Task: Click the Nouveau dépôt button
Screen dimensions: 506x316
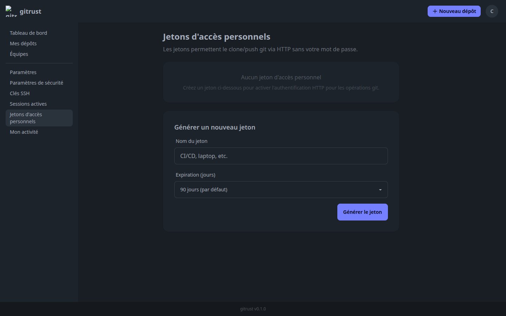Action: click(x=454, y=11)
